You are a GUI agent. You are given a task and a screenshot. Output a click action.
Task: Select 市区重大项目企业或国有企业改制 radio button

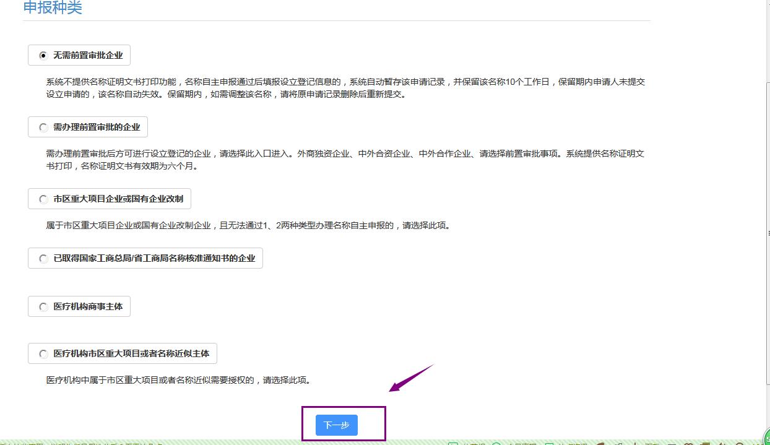[x=43, y=199]
